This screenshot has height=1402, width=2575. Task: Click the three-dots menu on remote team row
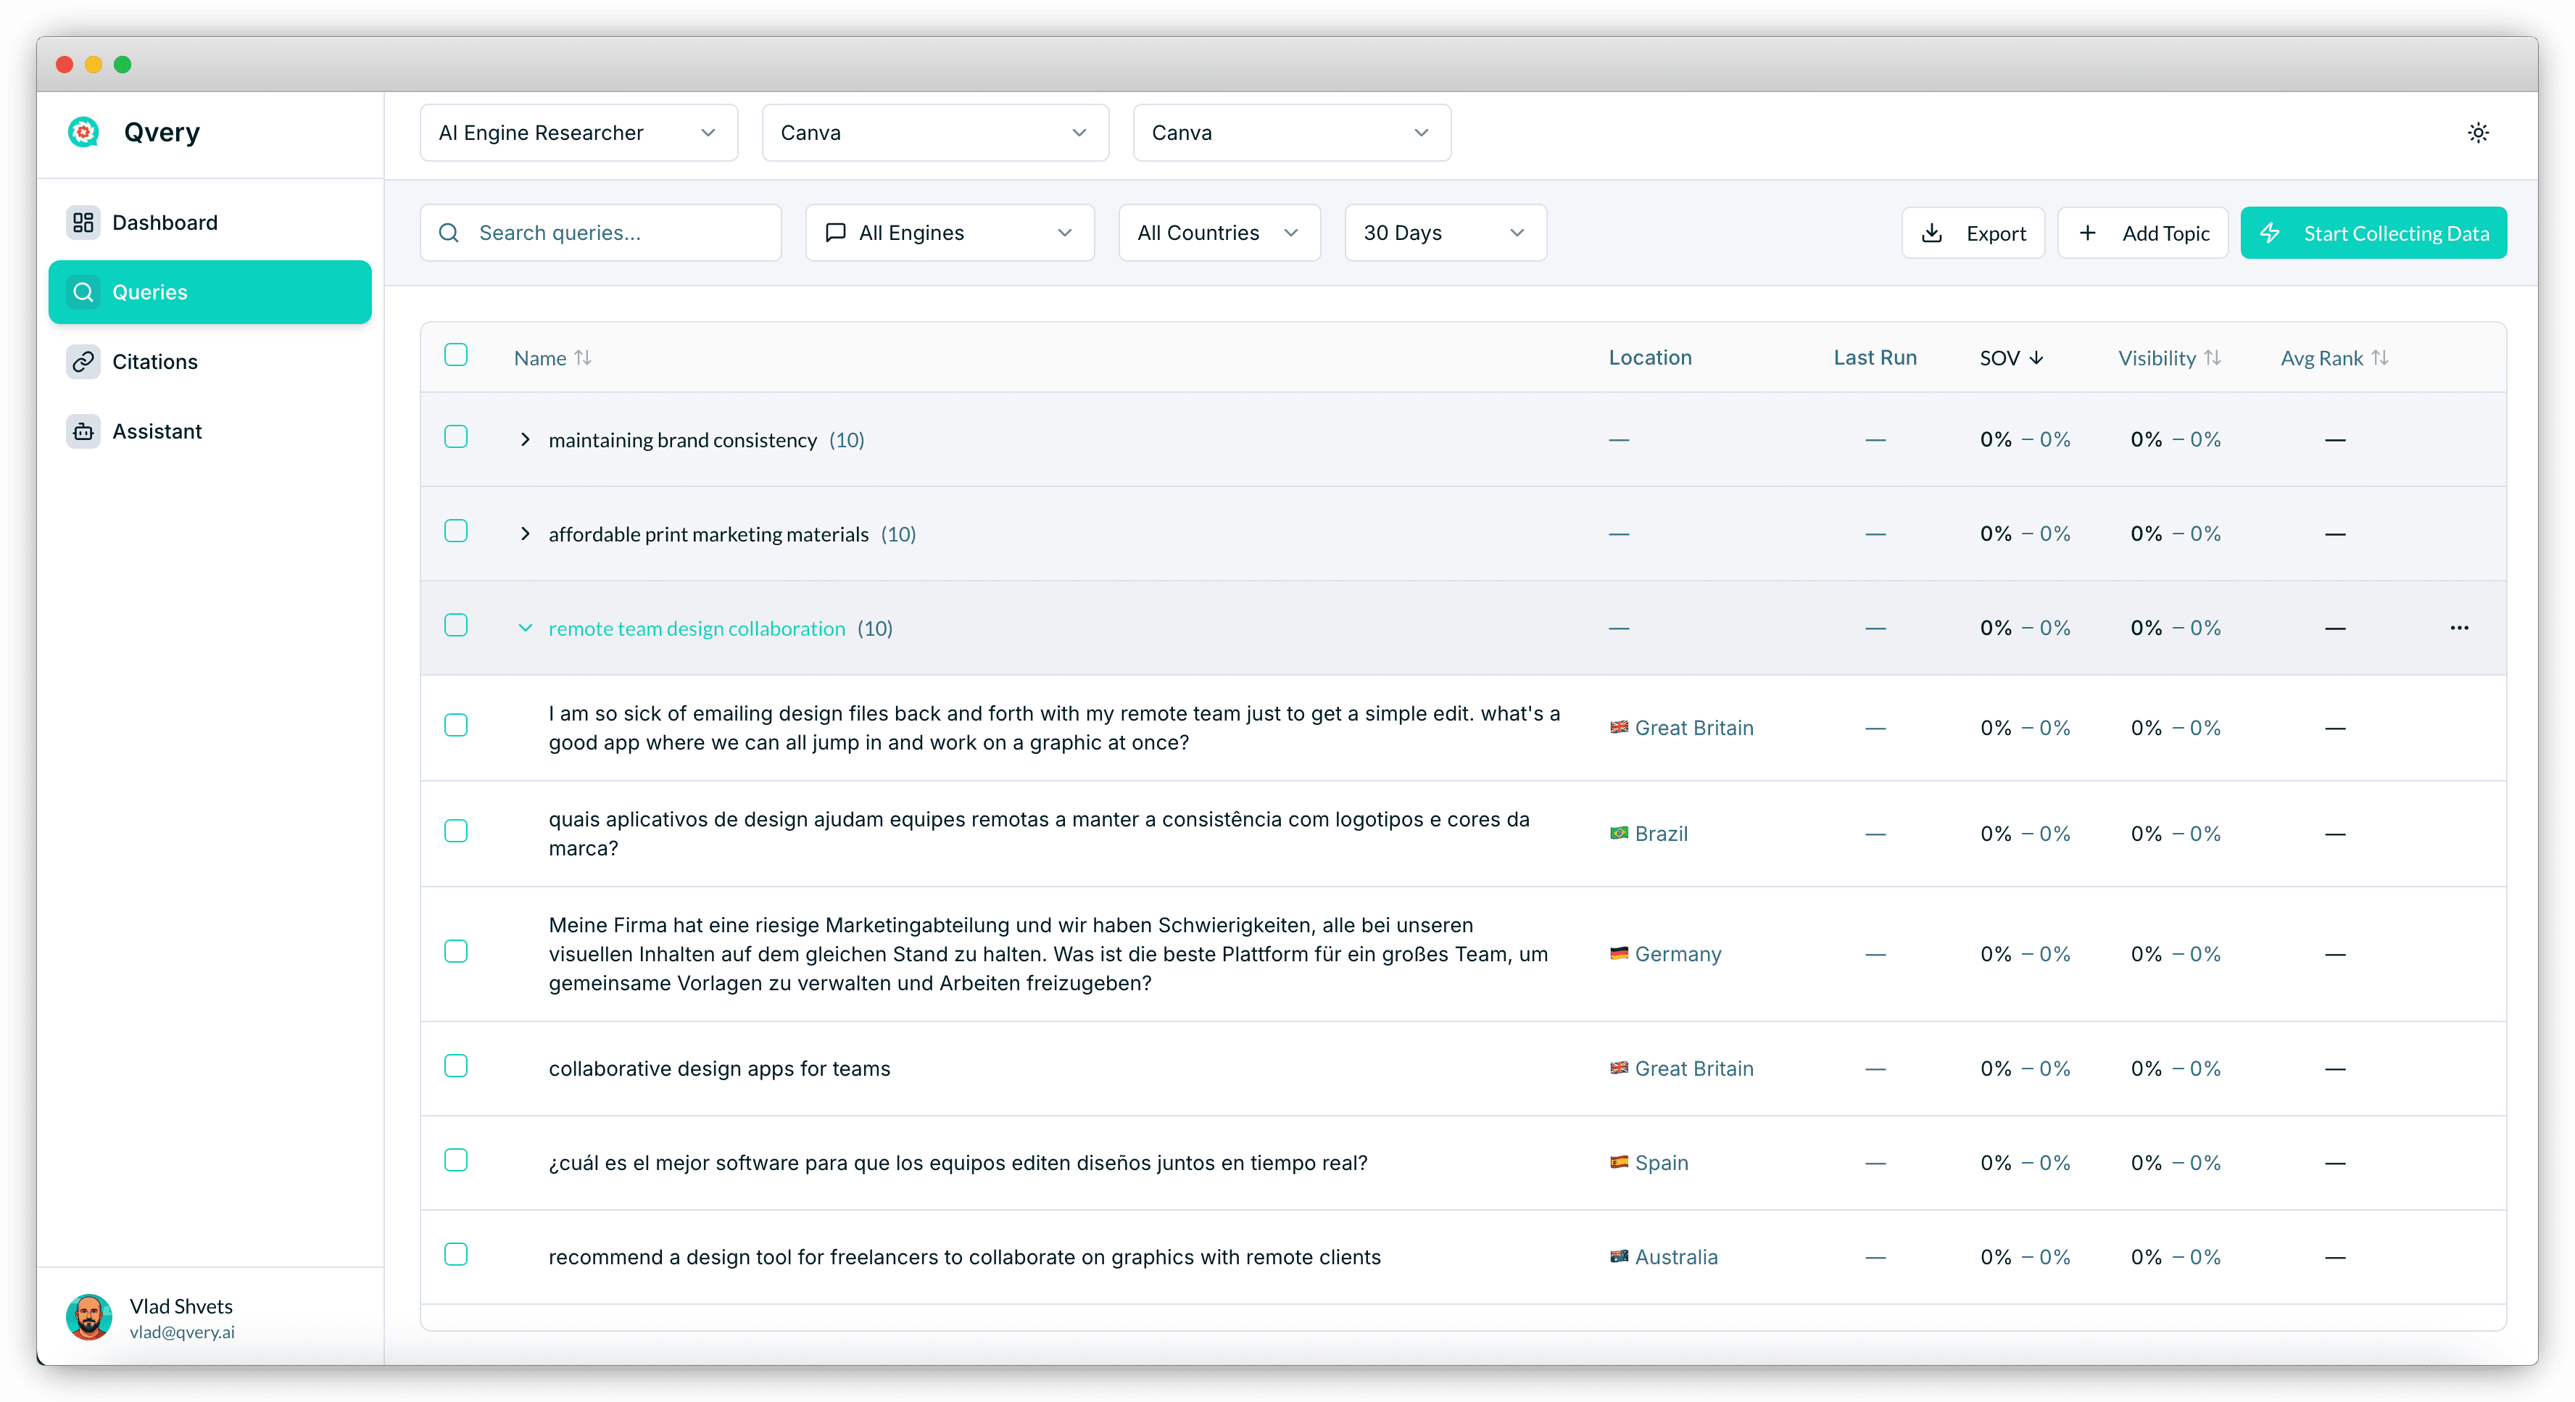tap(2459, 628)
